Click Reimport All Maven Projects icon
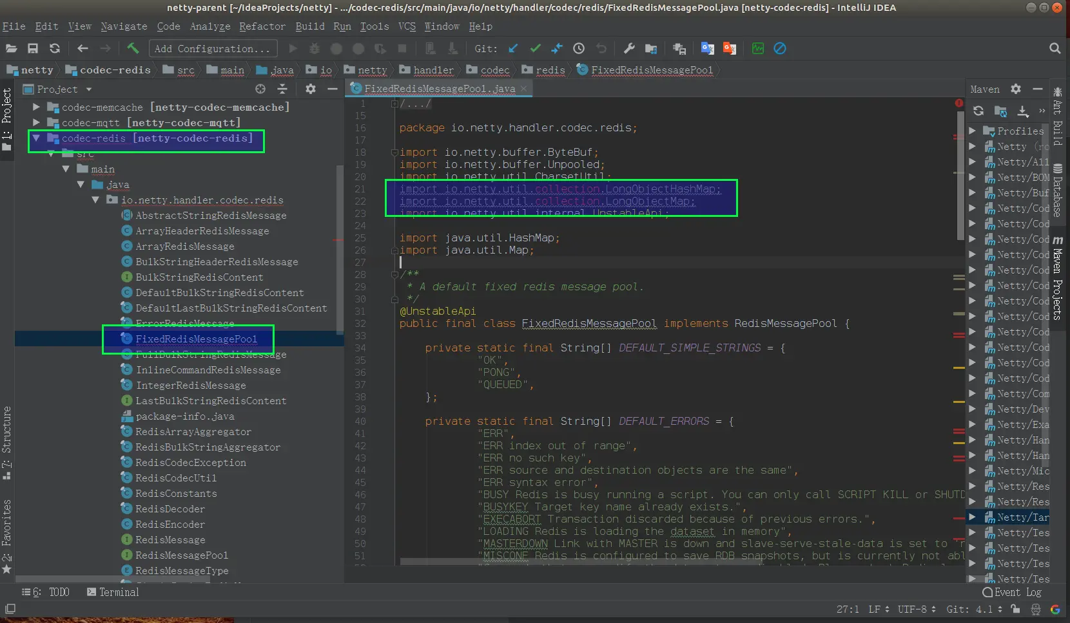This screenshot has width=1070, height=623. click(978, 111)
